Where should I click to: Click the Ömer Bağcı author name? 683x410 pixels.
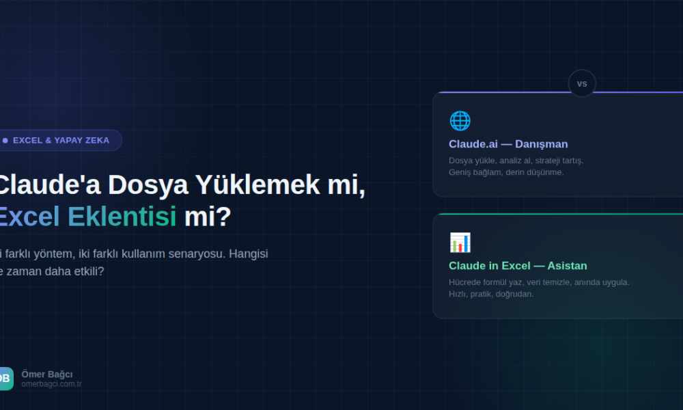[47, 374]
